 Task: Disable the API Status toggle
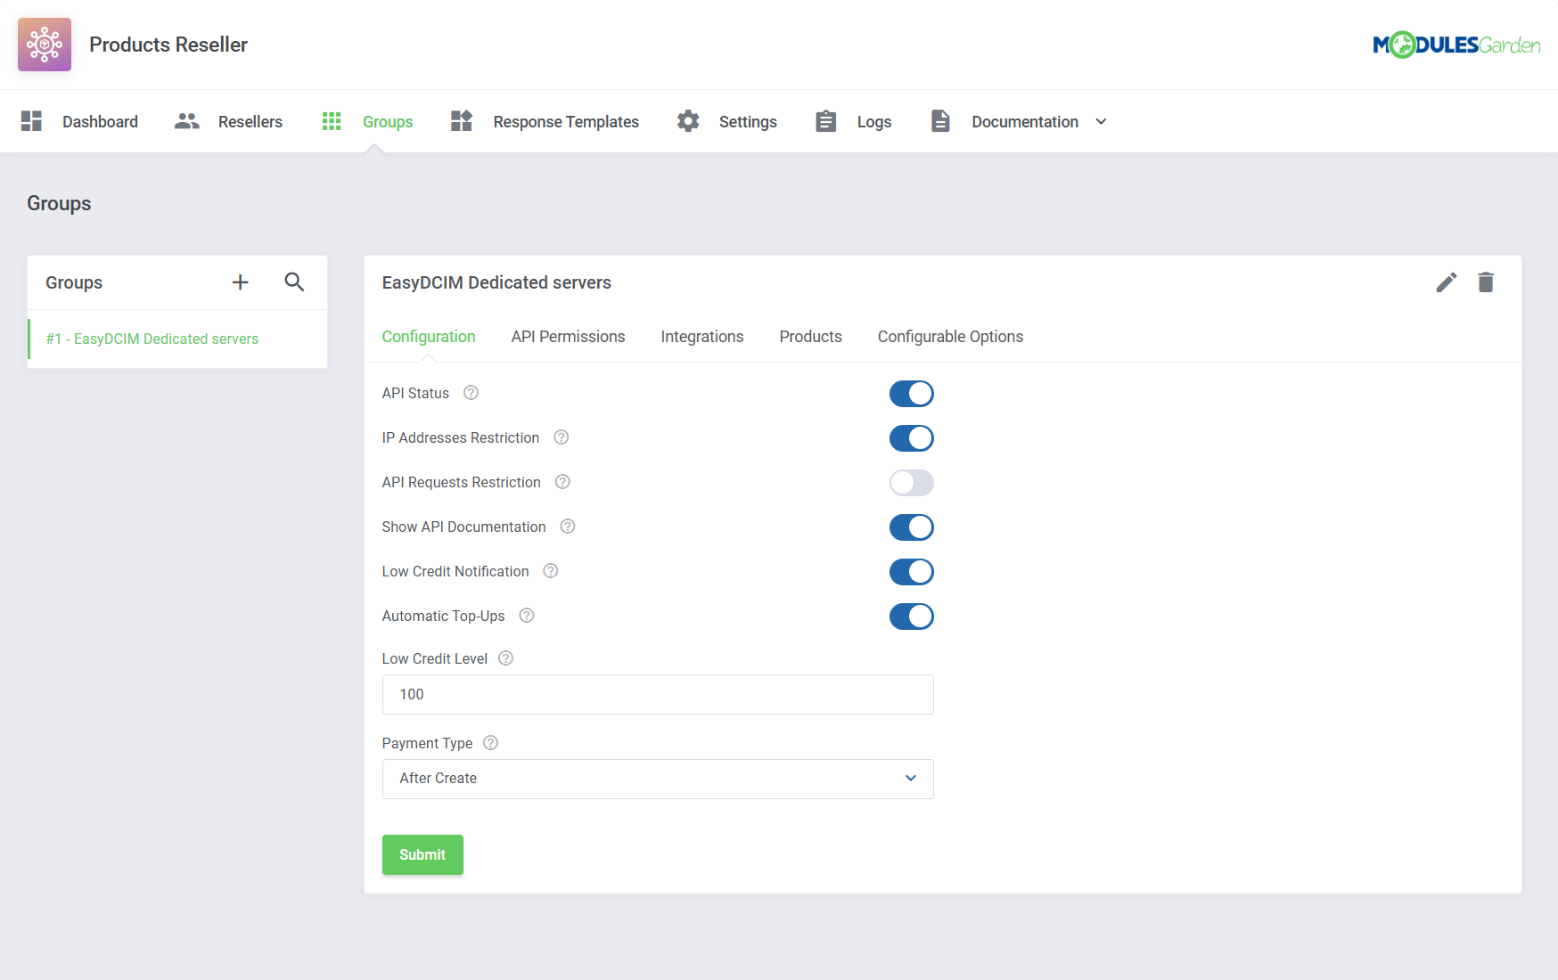pos(912,394)
